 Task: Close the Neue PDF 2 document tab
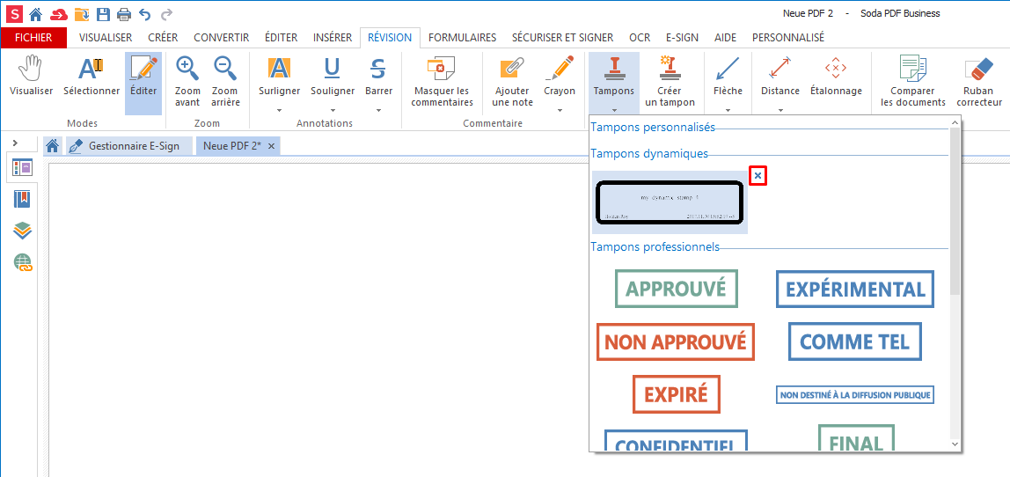(x=271, y=146)
